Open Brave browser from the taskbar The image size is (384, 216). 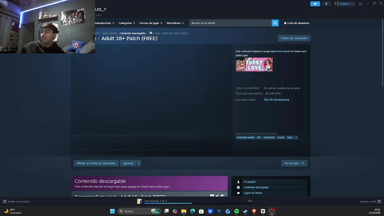coord(254,211)
